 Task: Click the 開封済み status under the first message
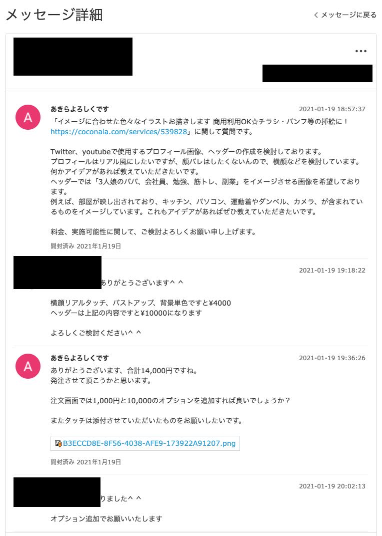(x=85, y=246)
